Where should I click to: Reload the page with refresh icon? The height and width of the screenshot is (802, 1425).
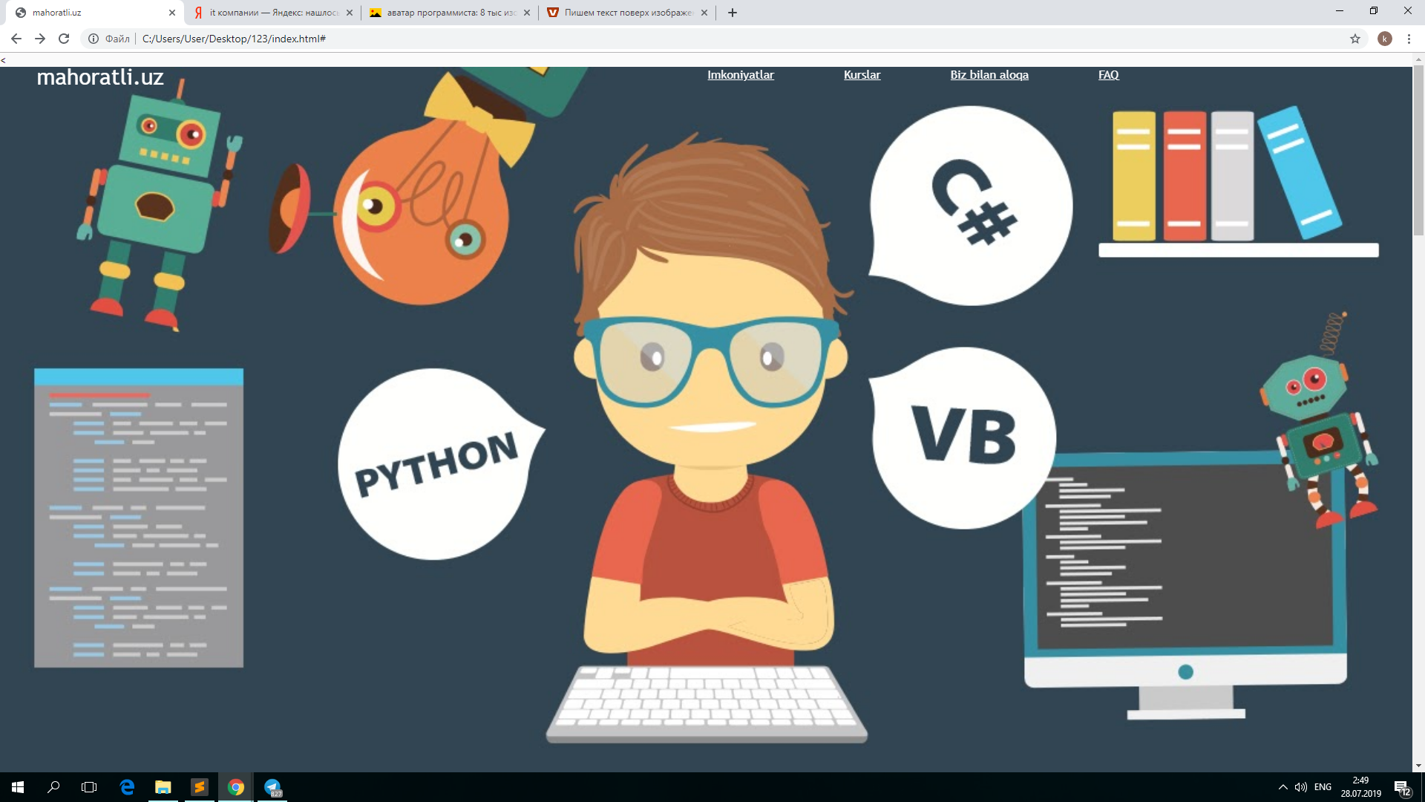click(x=64, y=39)
